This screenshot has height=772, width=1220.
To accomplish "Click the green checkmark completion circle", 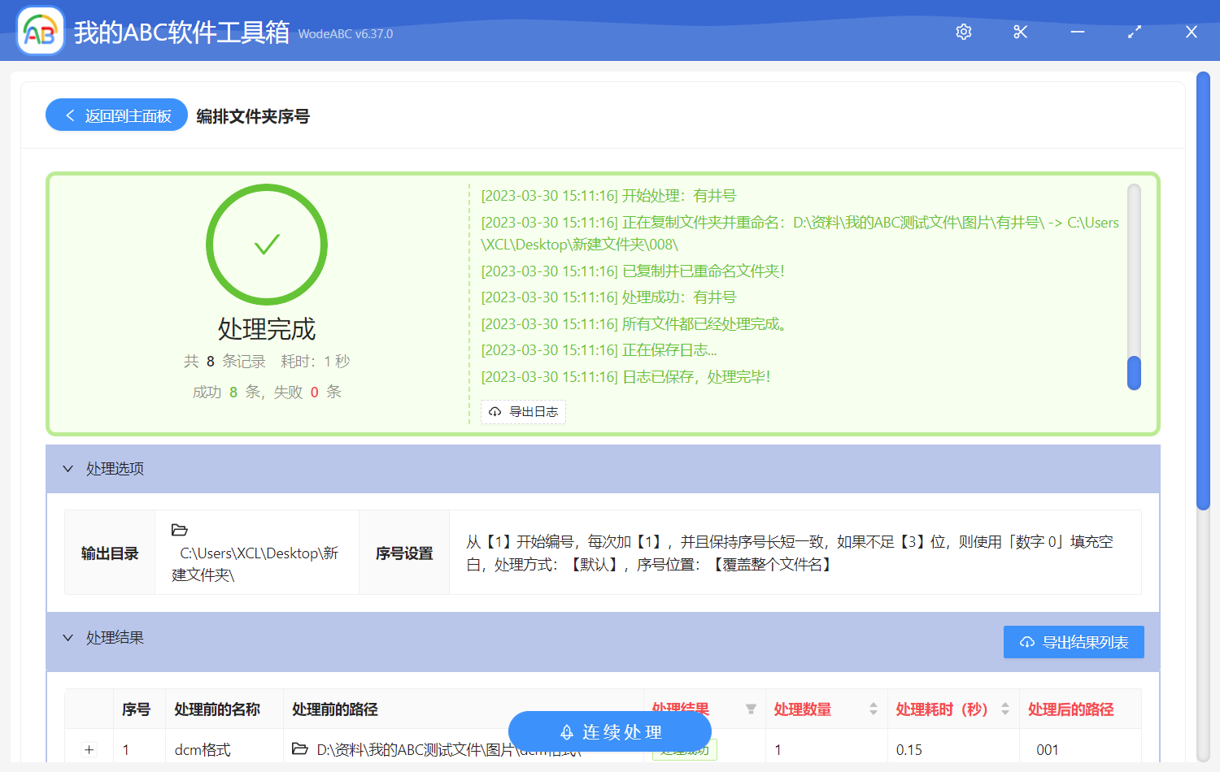I will (x=267, y=244).
